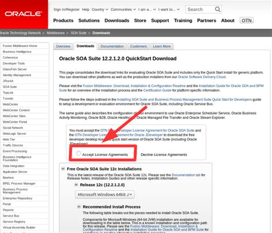The width and height of the screenshot is (272, 233).
Task: Open the 'I am a...' dropdown
Action: coord(147,9)
